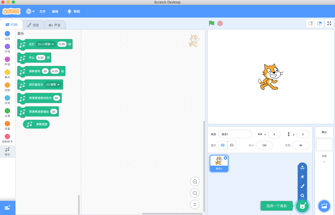Click the choose a backdrop button
335x215 pixels.
click(324, 206)
